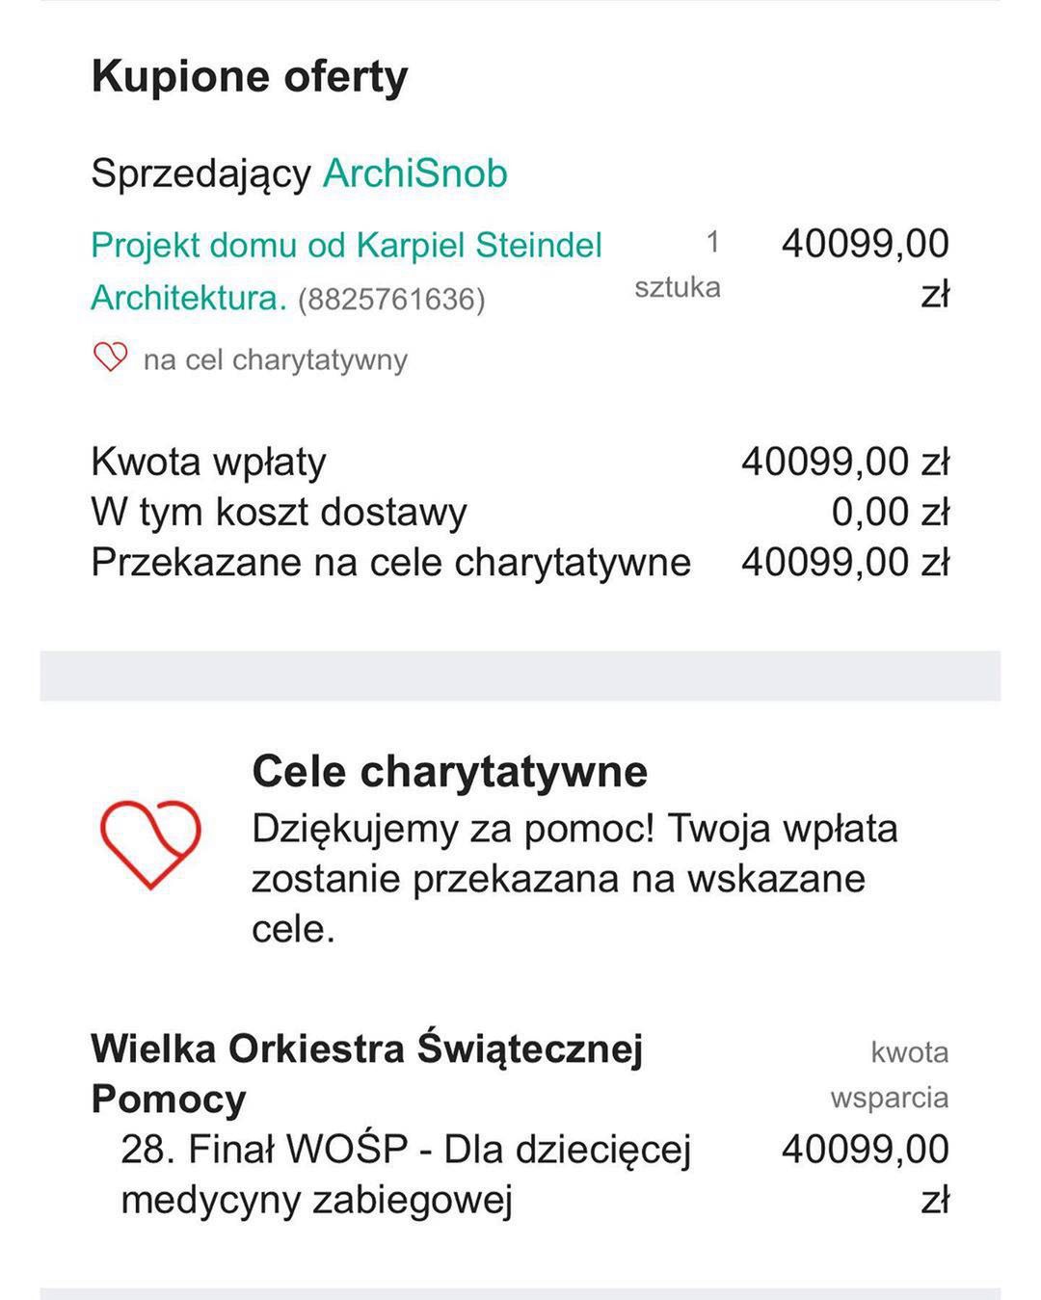Click large red heart charity logo
Screen dimensions: 1041x1300
pos(150,844)
